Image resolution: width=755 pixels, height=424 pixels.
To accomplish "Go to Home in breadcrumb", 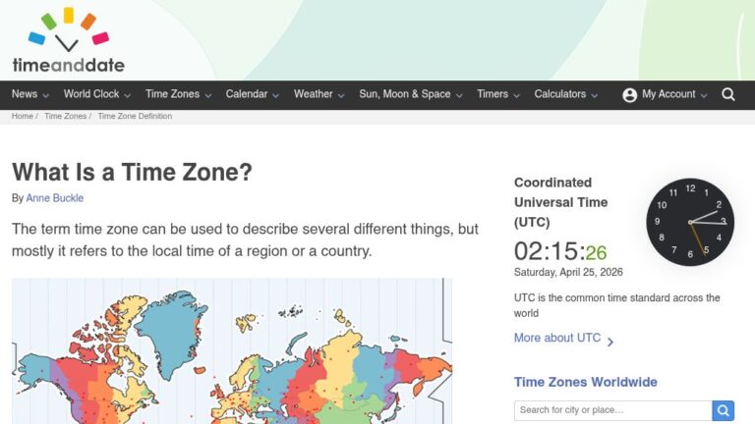I will (x=22, y=116).
